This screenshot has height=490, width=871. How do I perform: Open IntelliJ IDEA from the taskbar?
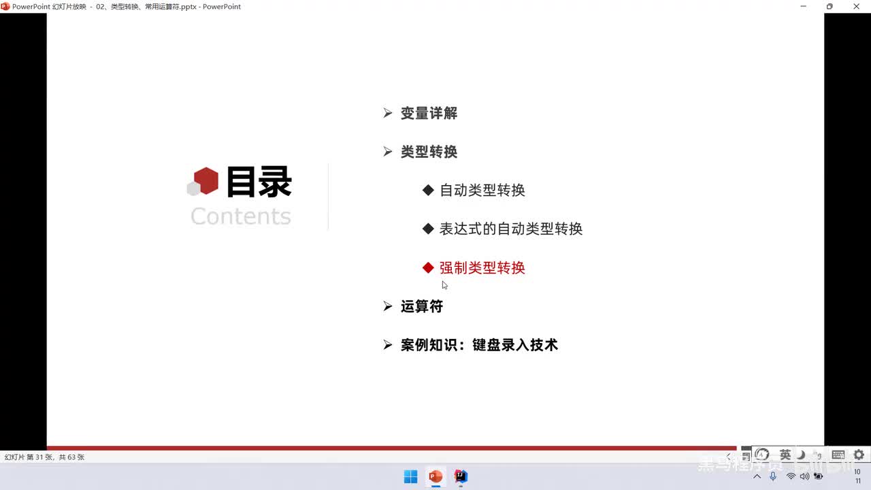point(461,476)
